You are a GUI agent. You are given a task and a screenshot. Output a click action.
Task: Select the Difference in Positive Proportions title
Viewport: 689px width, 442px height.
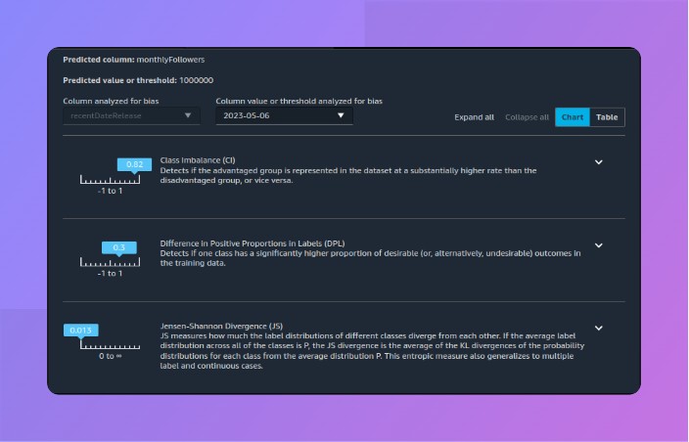click(252, 243)
